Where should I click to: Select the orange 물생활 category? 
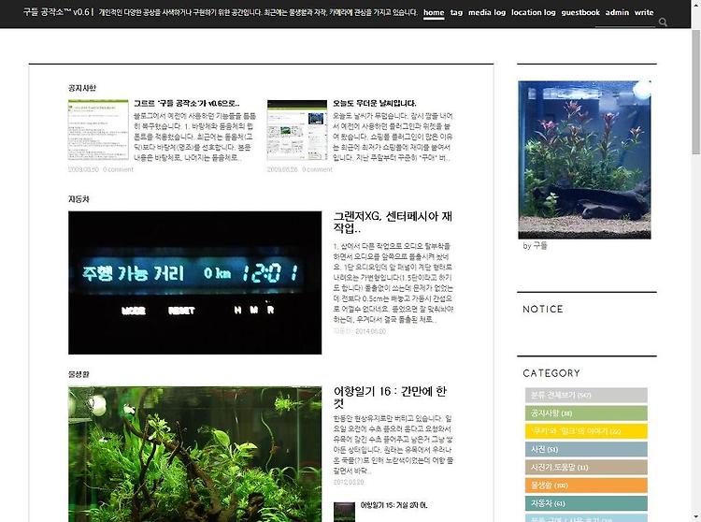(x=586, y=486)
